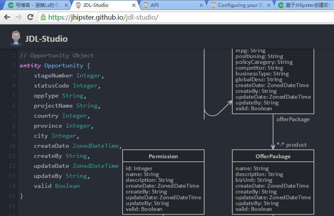Click line number 10 in the editor gutter

coord(12,146)
